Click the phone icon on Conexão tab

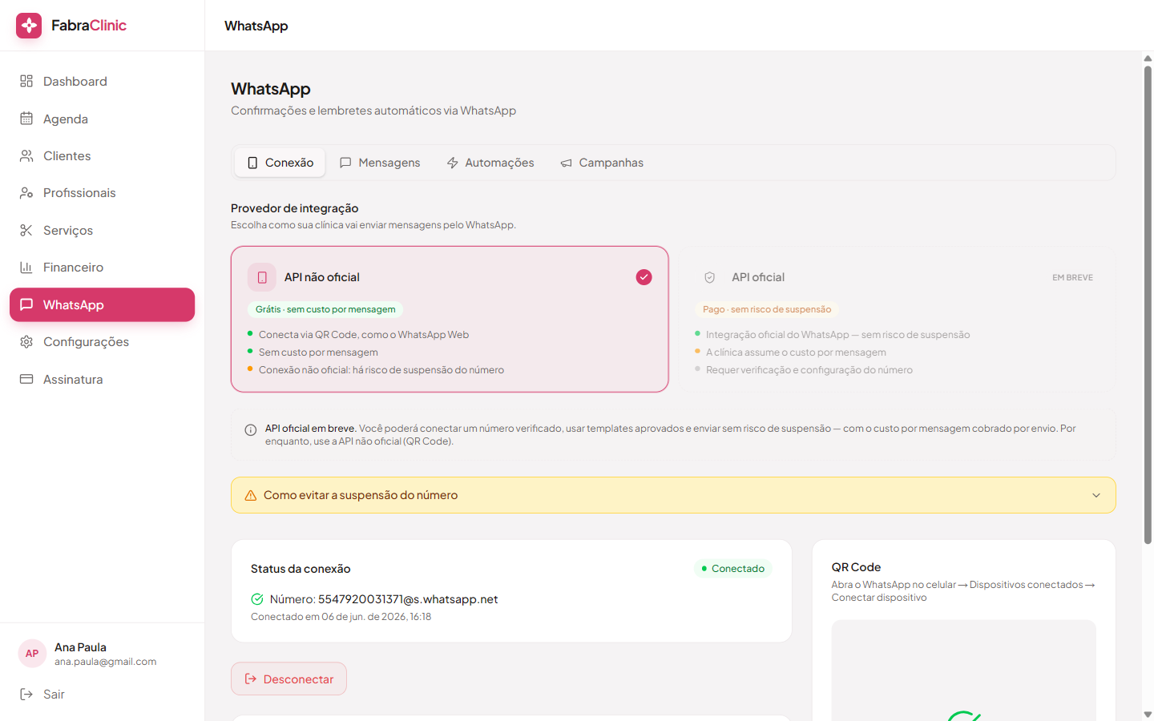[252, 163]
